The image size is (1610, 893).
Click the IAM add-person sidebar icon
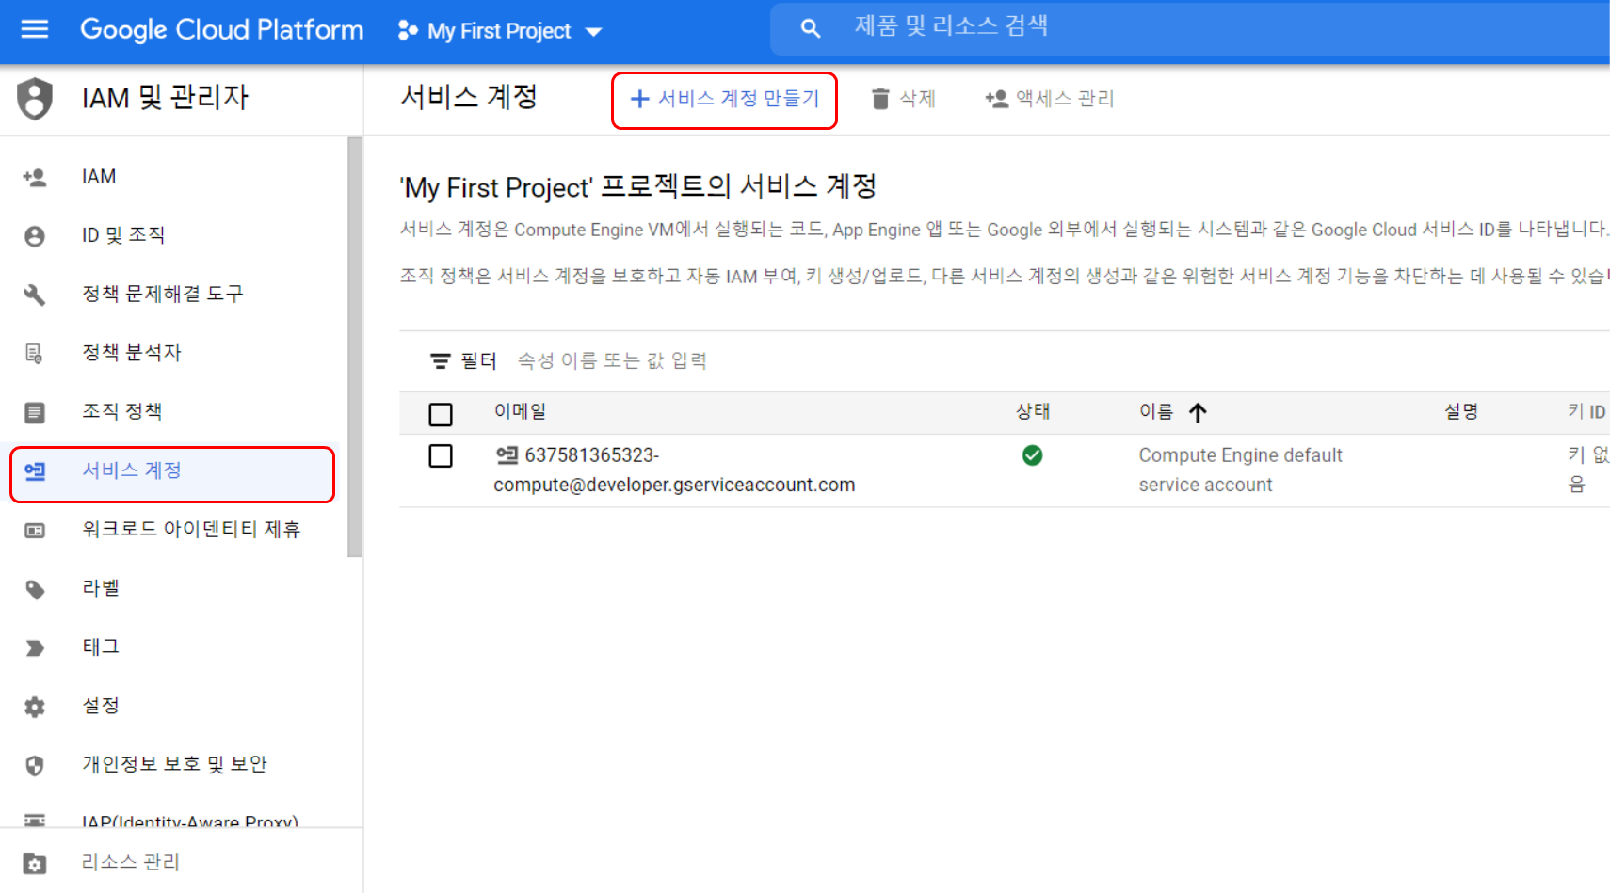pyautogui.click(x=35, y=177)
